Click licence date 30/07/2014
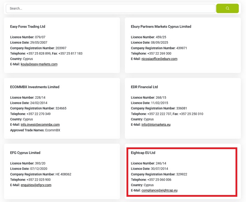Image resolution: width=246 pixels, height=202 pixels. [160, 168]
